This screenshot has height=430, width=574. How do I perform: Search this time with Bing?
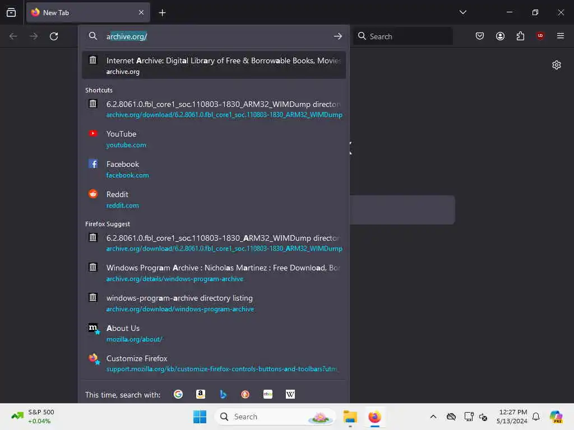click(x=223, y=394)
